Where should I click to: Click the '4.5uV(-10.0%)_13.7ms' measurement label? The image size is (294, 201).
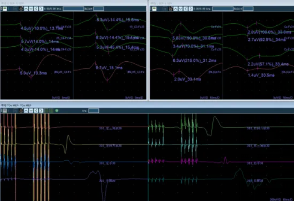pyautogui.click(x=42, y=28)
